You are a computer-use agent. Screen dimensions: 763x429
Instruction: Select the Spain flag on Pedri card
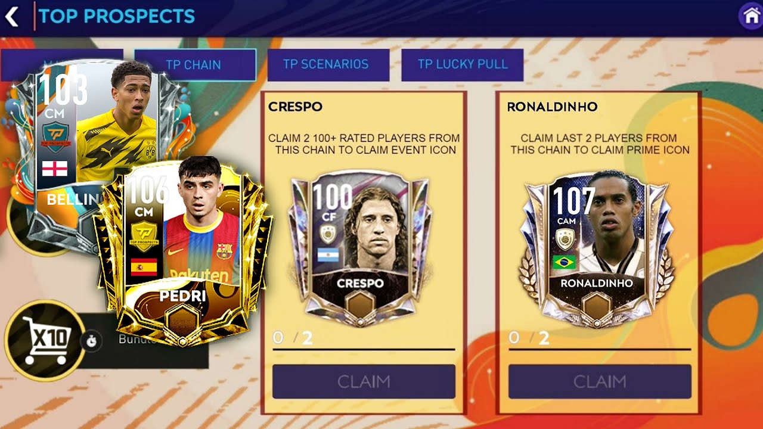click(x=144, y=266)
